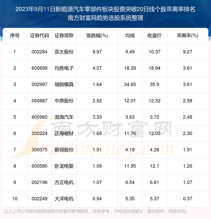Viewport: 211px width, 219px height.
Task: Select stock name 亚太股份
Action: (64, 52)
